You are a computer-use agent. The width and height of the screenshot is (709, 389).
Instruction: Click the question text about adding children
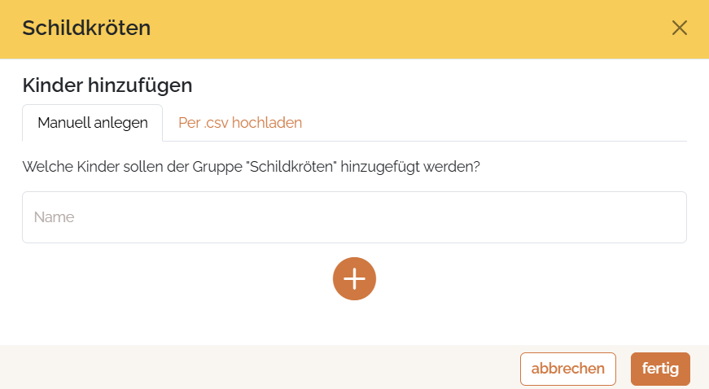click(x=252, y=167)
